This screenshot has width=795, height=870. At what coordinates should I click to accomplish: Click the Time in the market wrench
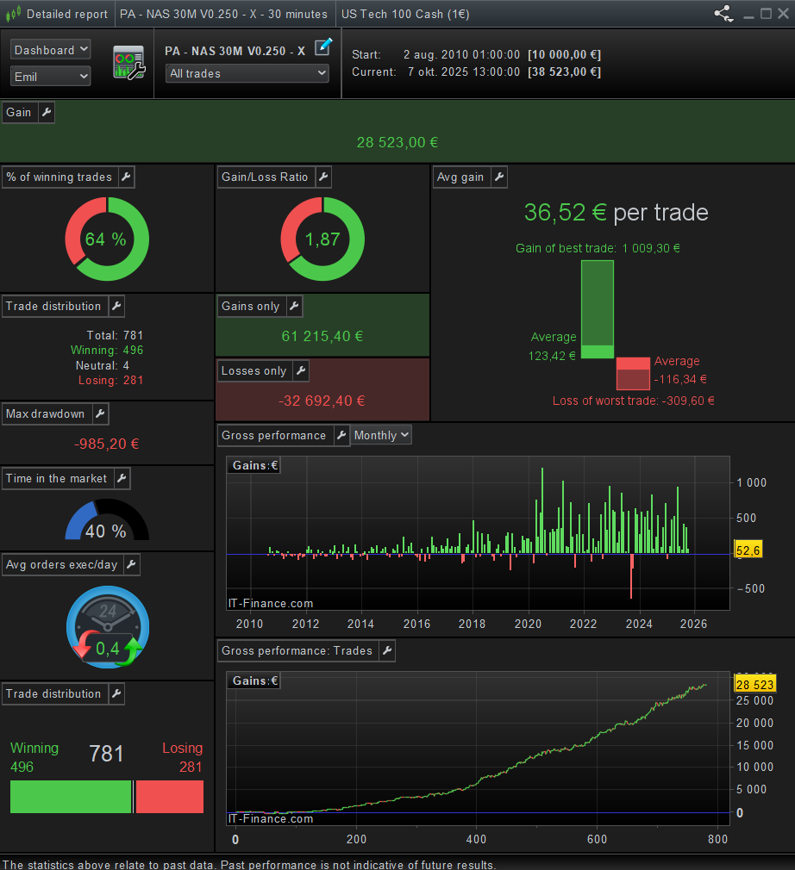tap(122, 479)
